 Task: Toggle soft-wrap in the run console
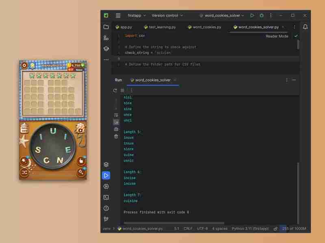tap(116, 115)
